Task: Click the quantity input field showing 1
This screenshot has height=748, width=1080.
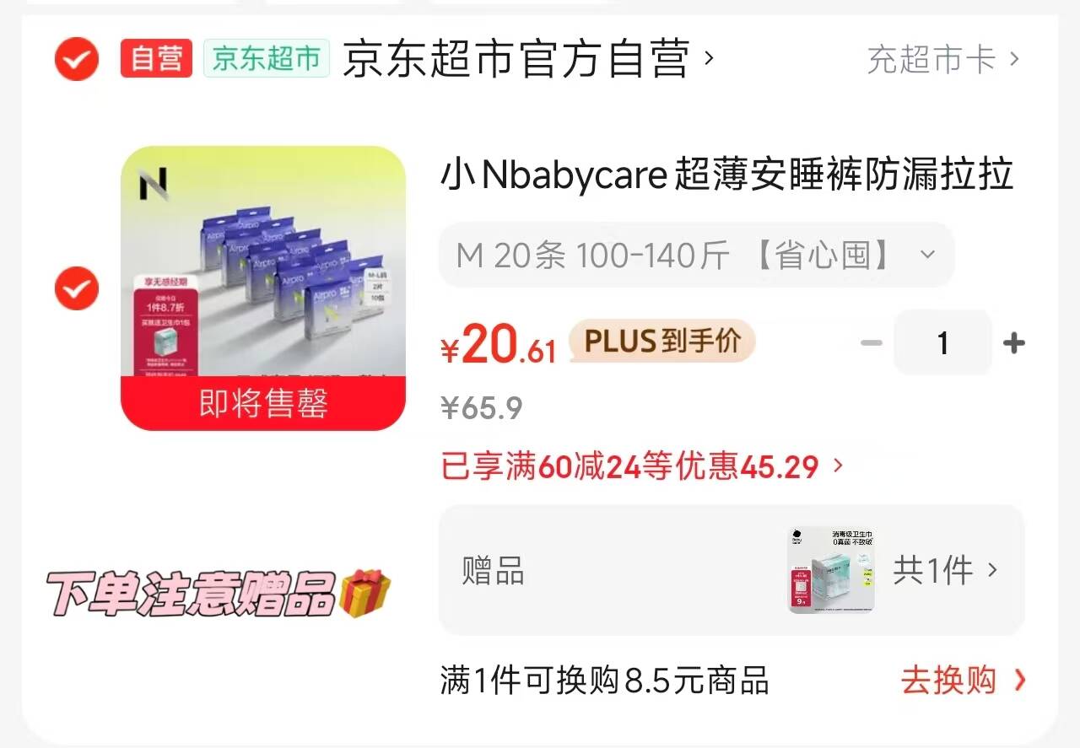Action: pyautogui.click(x=942, y=342)
